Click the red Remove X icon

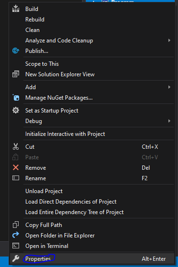tap(16, 167)
